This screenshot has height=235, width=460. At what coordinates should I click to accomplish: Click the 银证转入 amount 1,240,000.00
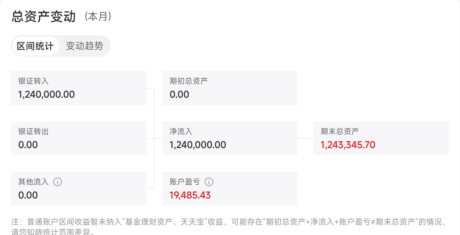click(x=47, y=95)
